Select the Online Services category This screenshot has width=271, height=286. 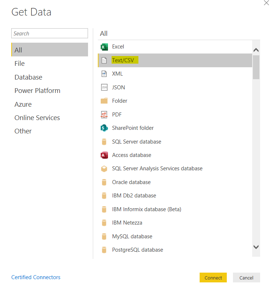37,118
